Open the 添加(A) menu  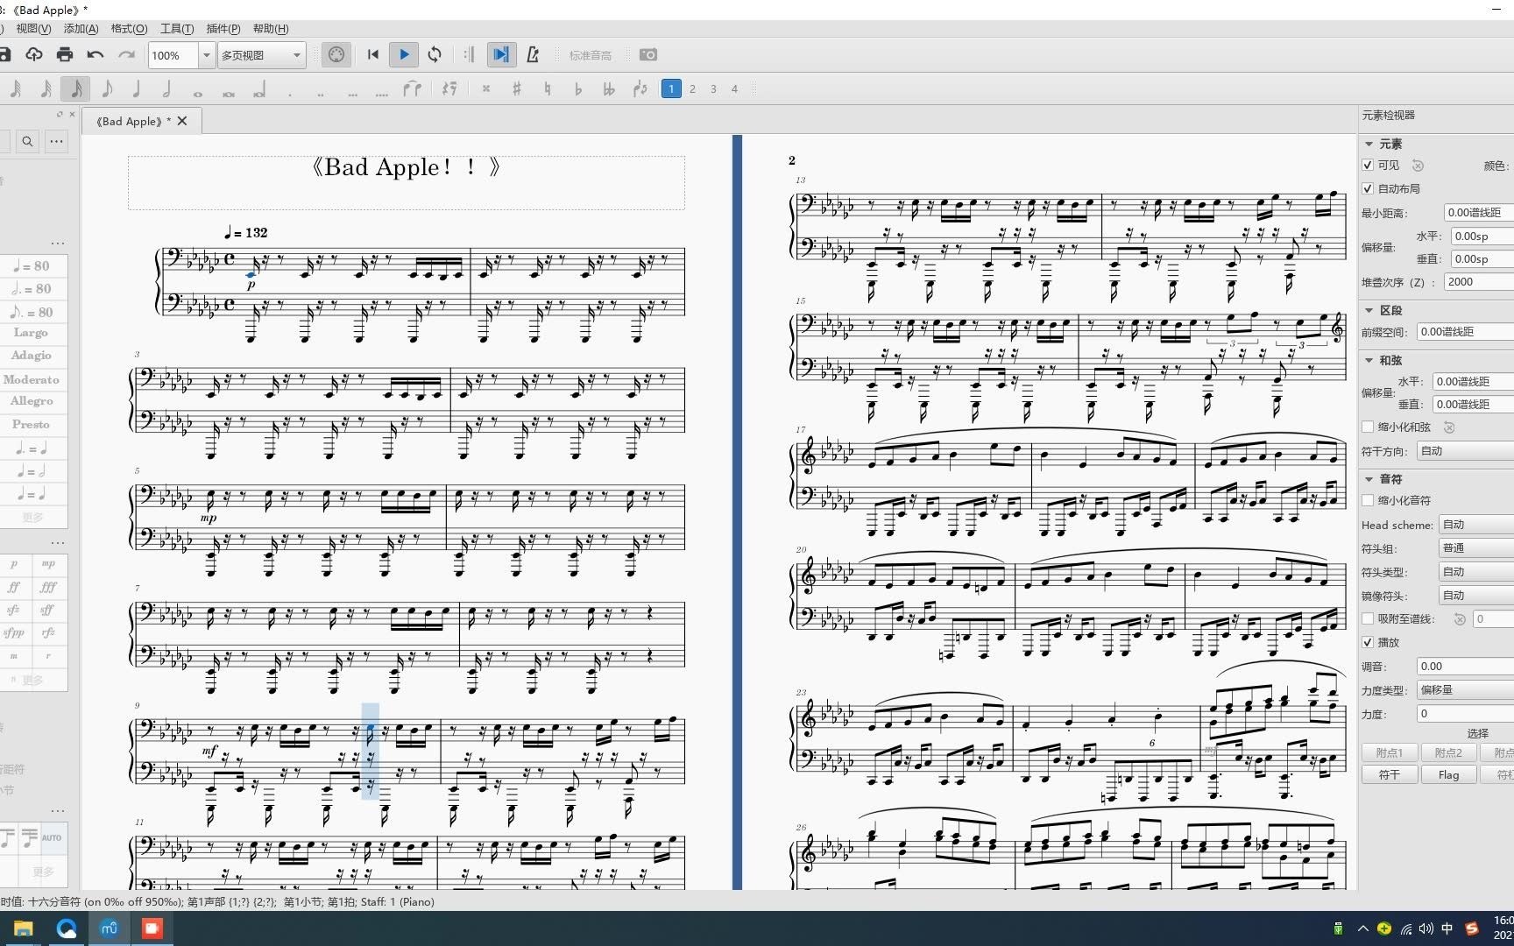point(81,29)
